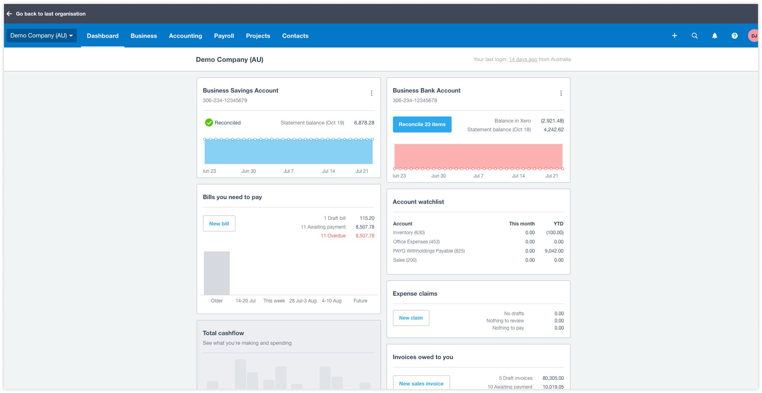Open the Contacts menu
This screenshot has height=393, width=762.
tap(295, 36)
